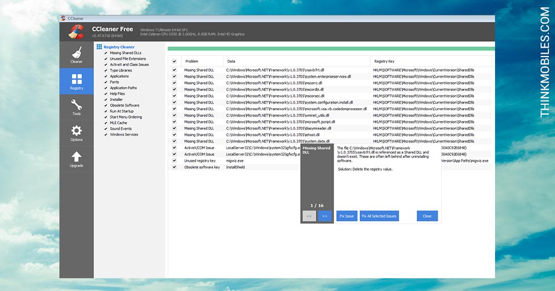
Task: Open Options gear section
Action: point(77,133)
